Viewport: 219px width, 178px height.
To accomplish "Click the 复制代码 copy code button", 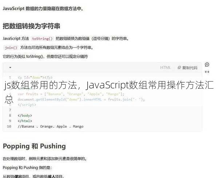I will [187, 68].
